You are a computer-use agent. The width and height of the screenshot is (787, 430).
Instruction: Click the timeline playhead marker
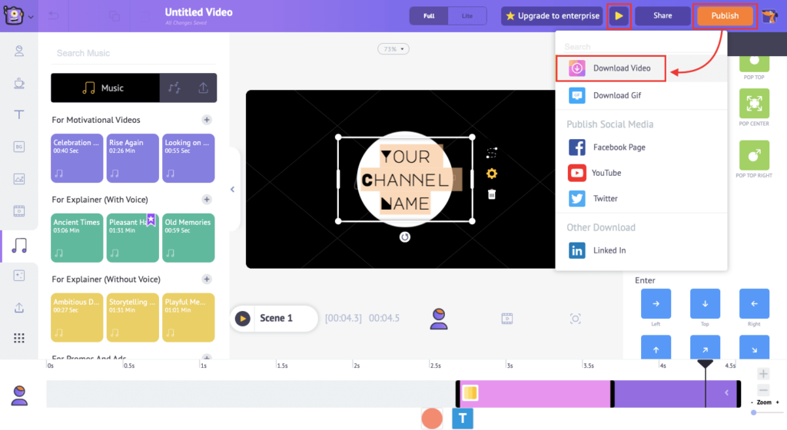(x=706, y=364)
